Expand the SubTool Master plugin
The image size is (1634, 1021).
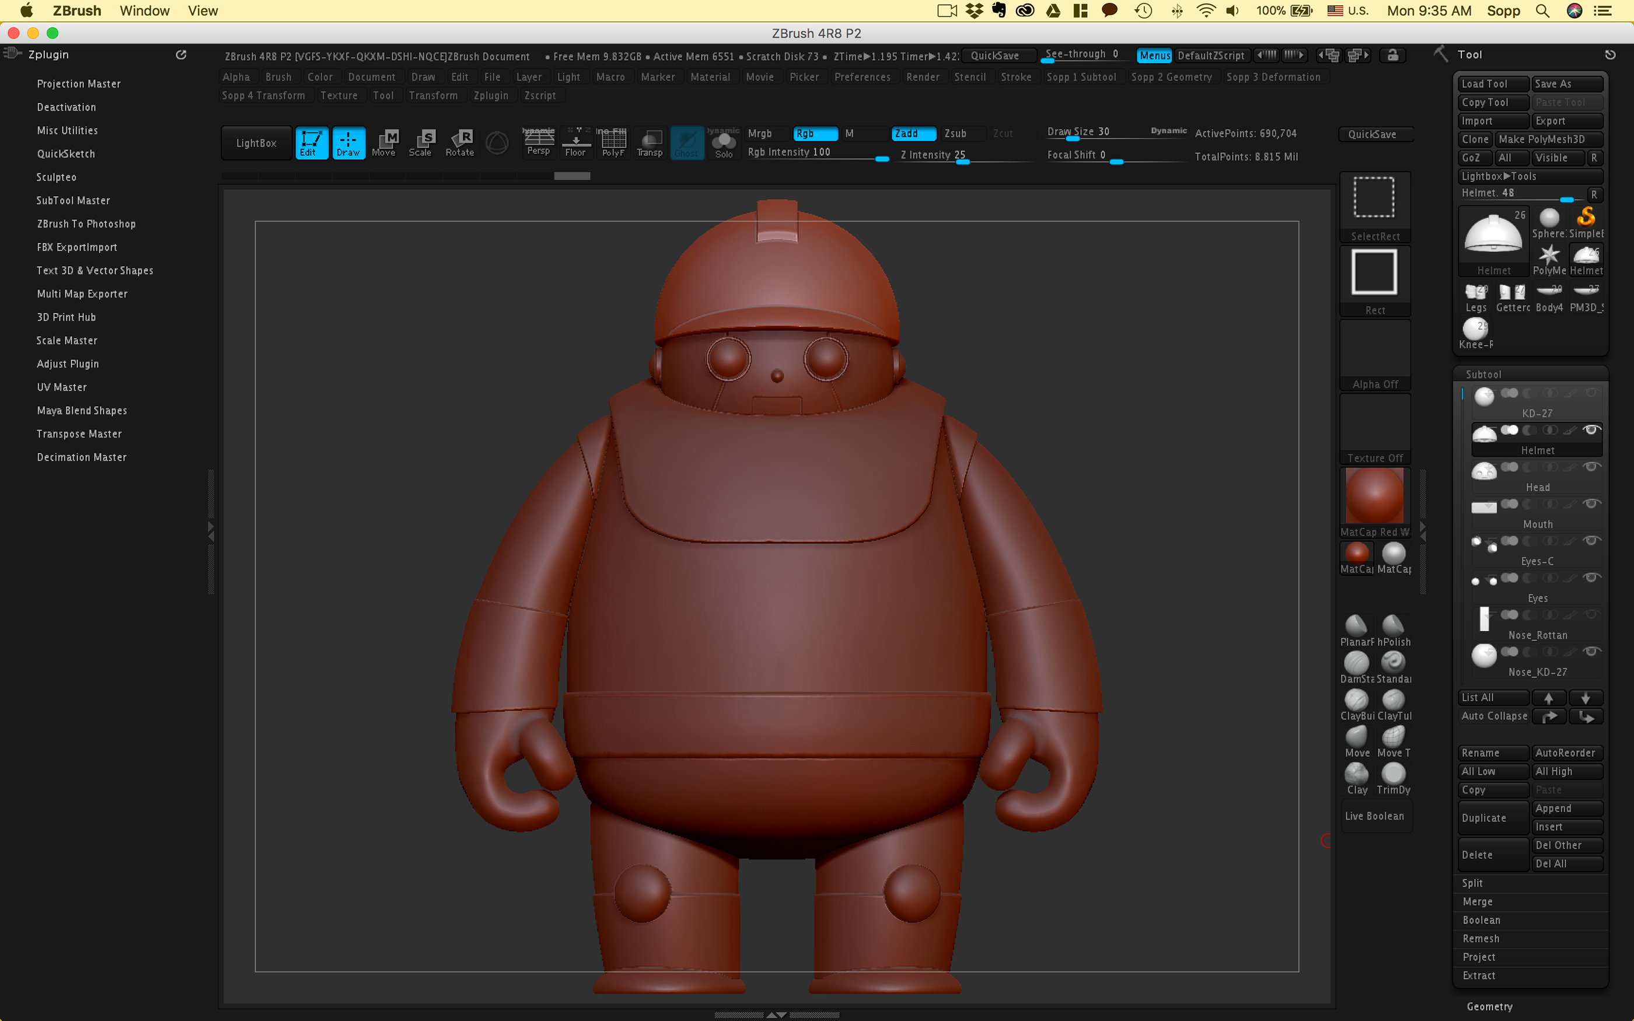pos(73,200)
